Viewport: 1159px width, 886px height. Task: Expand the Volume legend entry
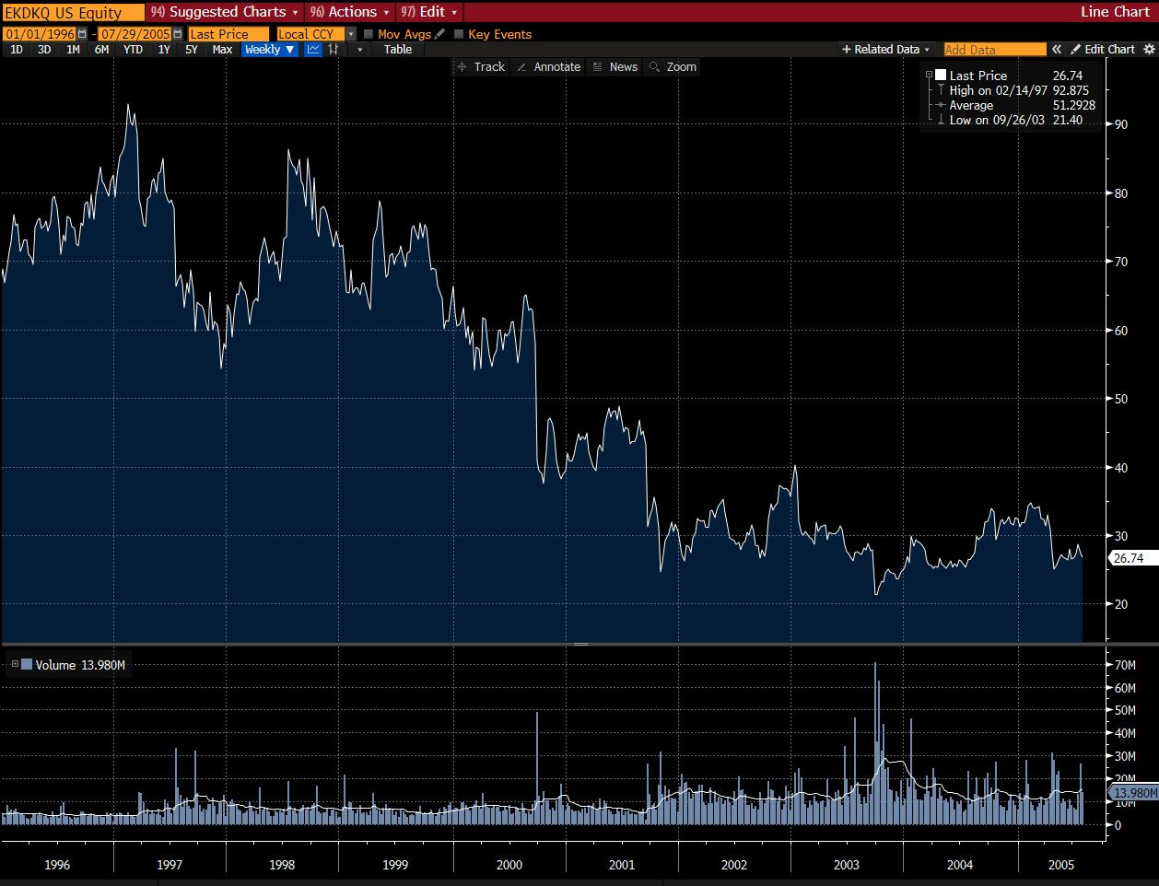15,664
